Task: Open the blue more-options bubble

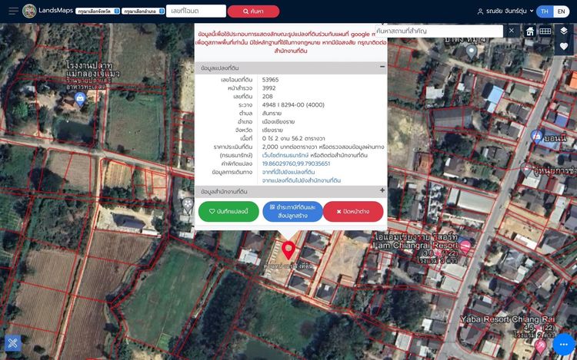Action: (564, 344)
